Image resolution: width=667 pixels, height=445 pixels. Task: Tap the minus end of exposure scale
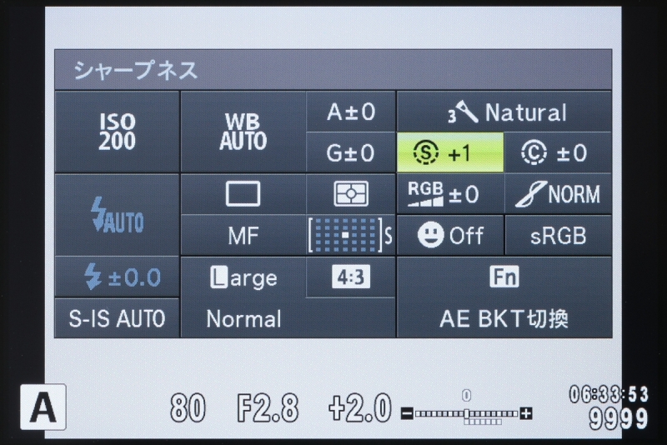[407, 413]
